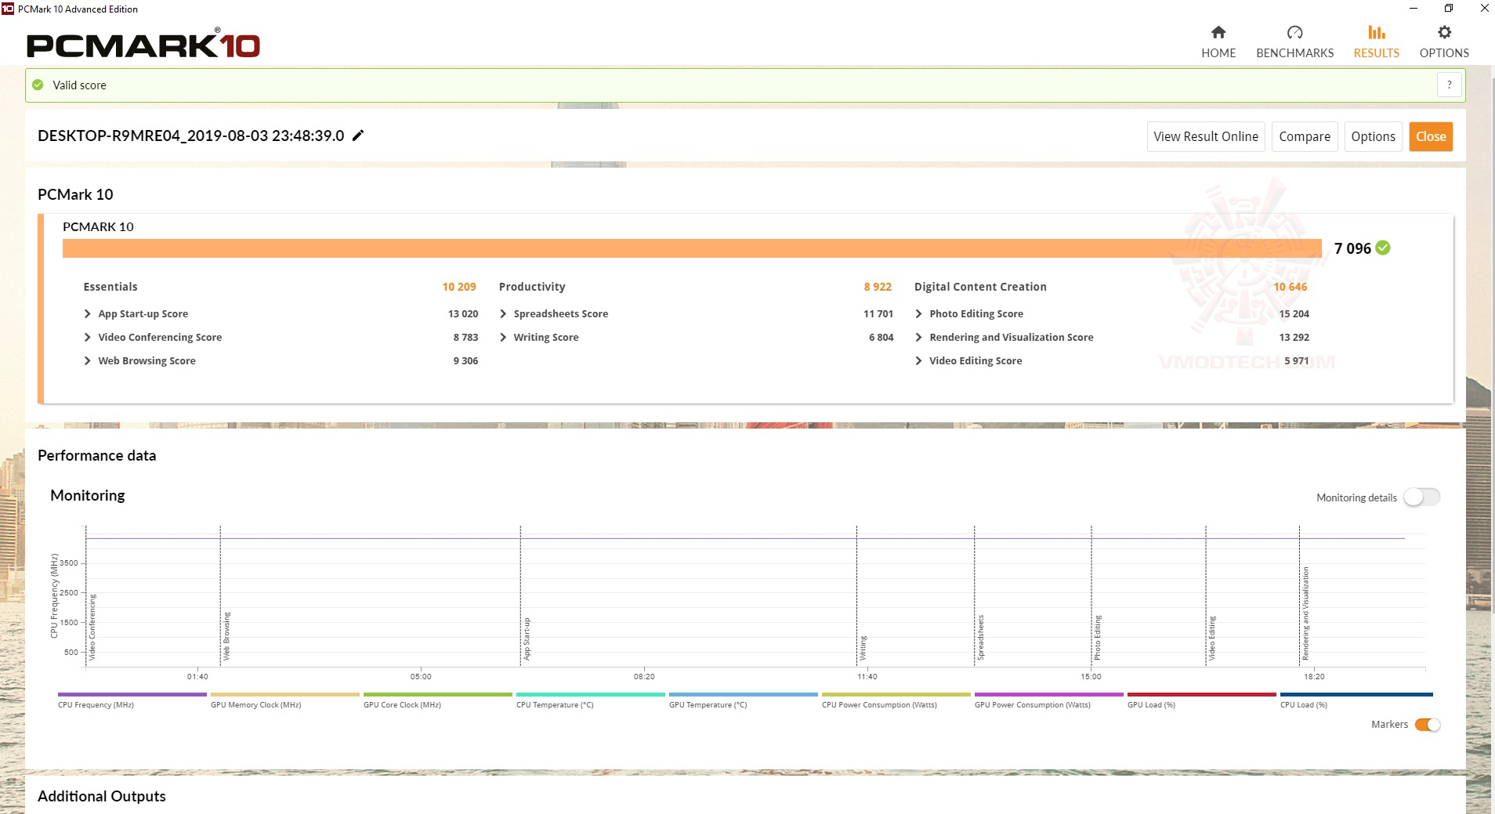Screen dimensions: 1495x814
Task: Expand the Writing Score row
Action: click(x=503, y=337)
